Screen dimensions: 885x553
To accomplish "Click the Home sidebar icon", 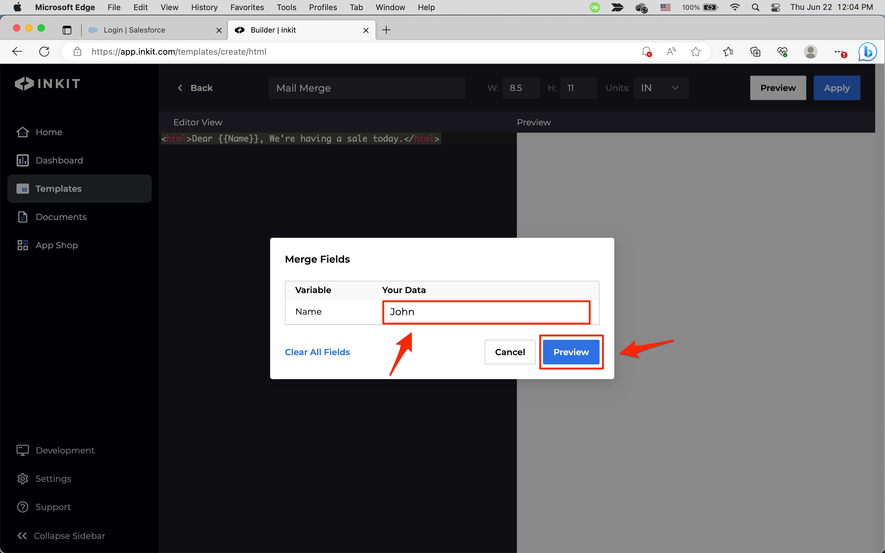I will pos(23,132).
